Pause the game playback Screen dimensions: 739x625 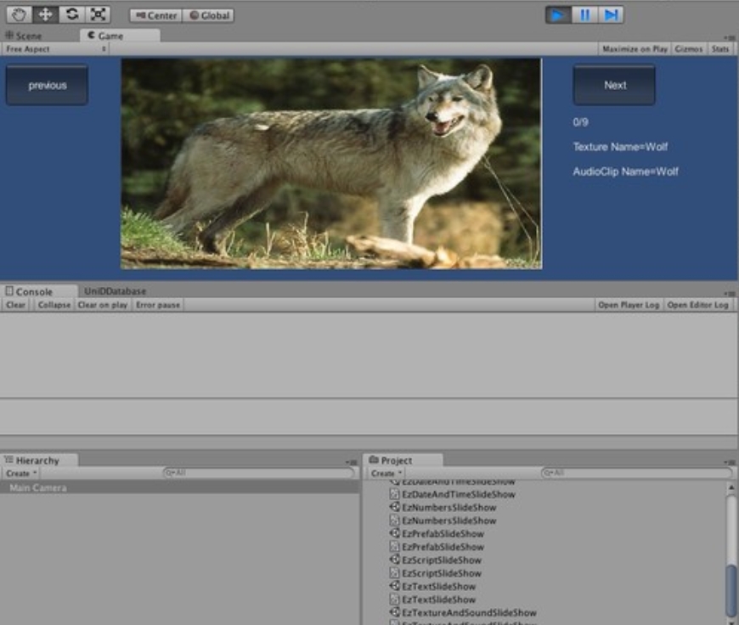pos(584,14)
